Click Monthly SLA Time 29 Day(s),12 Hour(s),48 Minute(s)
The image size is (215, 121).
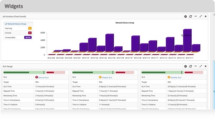point(181,87)
